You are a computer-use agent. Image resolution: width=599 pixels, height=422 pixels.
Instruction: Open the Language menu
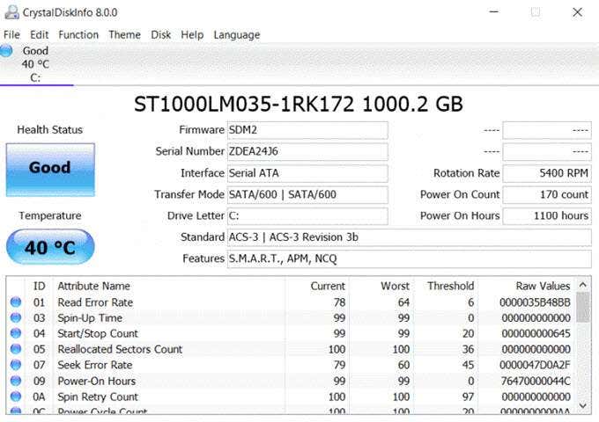pos(236,35)
